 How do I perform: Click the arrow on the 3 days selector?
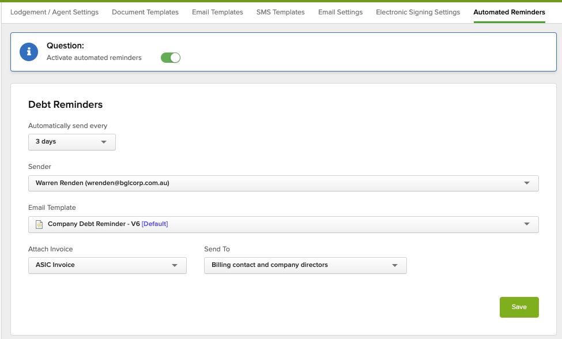point(104,142)
